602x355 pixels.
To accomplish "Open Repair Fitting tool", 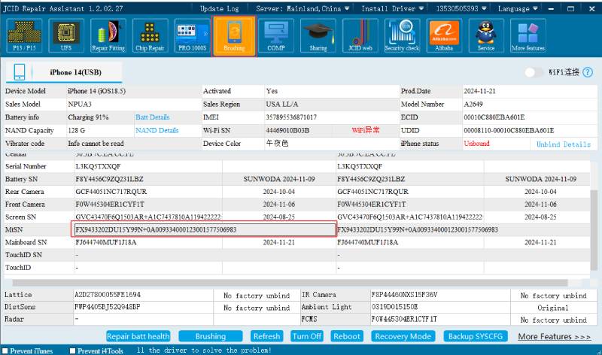I will (108, 35).
